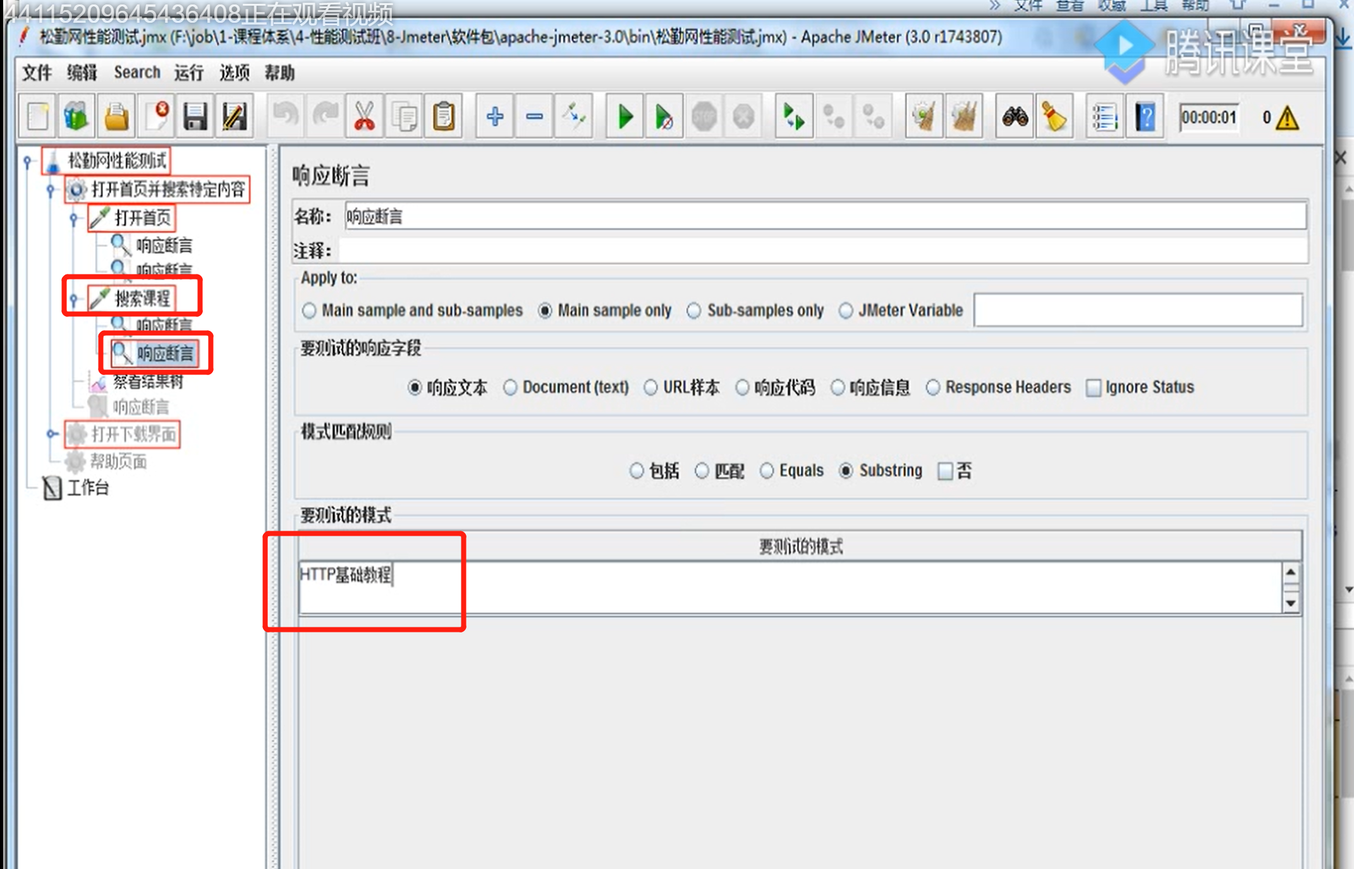
Task: Click the Cut scissors toolbar icon
Action: point(365,117)
